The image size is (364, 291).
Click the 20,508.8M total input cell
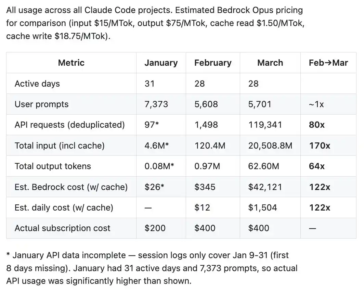click(270, 145)
